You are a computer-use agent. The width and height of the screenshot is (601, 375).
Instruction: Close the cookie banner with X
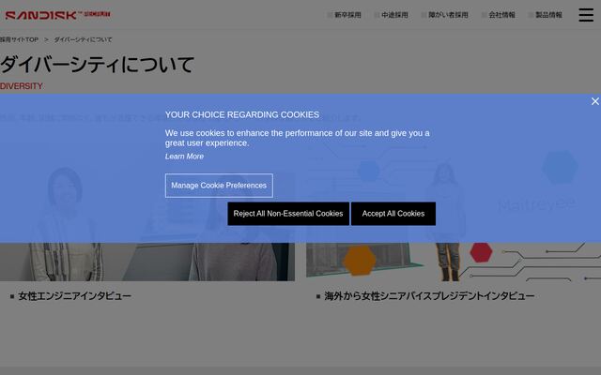(594, 101)
